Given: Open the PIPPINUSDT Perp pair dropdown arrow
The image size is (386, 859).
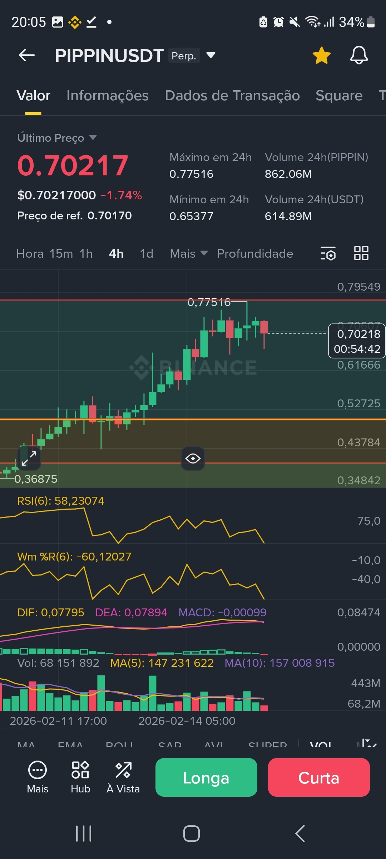Looking at the screenshot, I should tap(211, 55).
